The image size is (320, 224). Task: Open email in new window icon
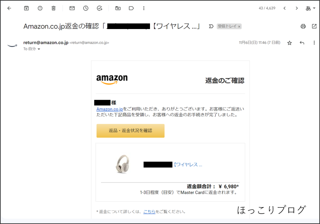pos(314,26)
